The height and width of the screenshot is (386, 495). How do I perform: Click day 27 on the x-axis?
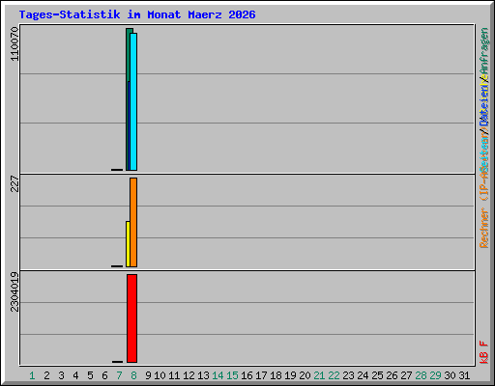[x=406, y=375]
